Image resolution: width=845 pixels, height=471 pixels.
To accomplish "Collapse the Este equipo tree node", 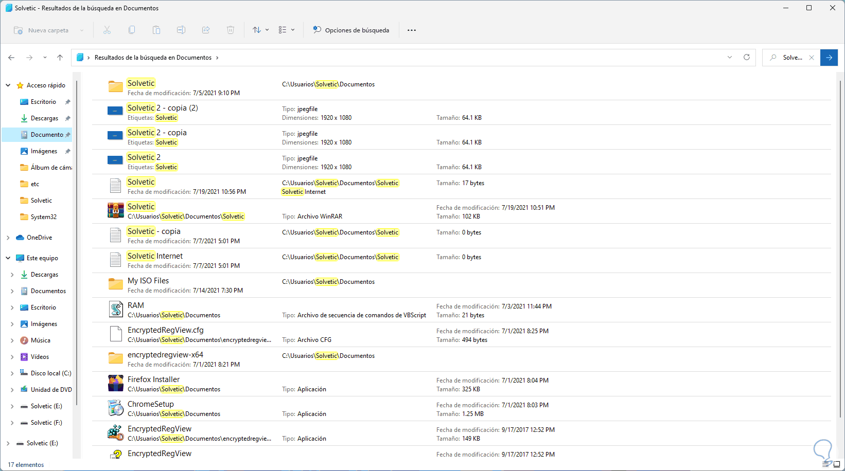I will pos(8,258).
